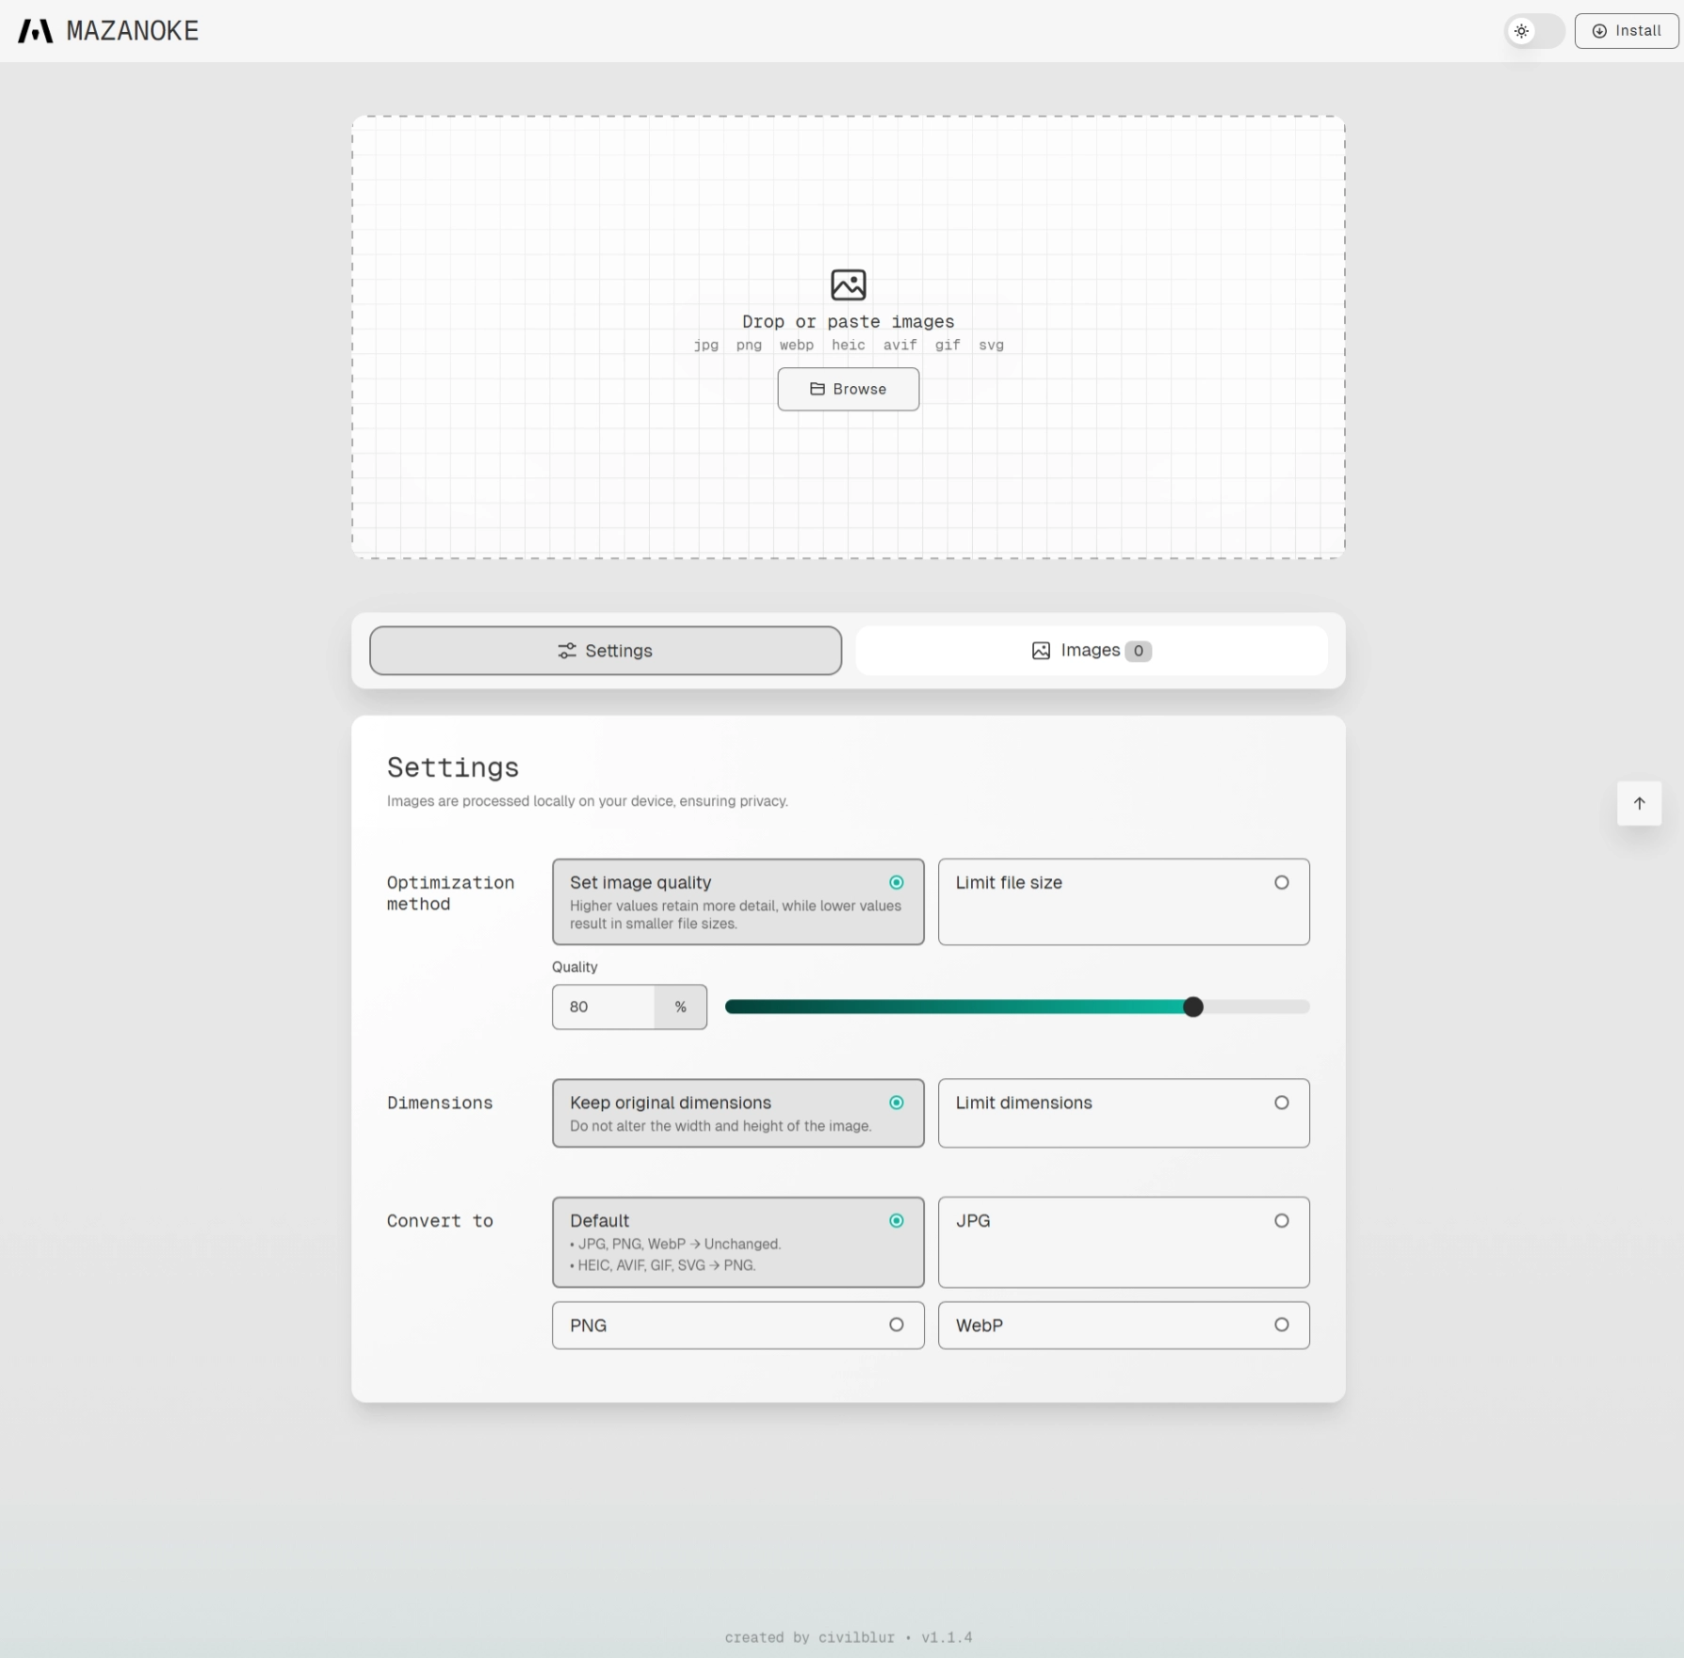Click the 'Dimensions' label
Viewport: 1684px width, 1658px height.
[x=440, y=1103]
